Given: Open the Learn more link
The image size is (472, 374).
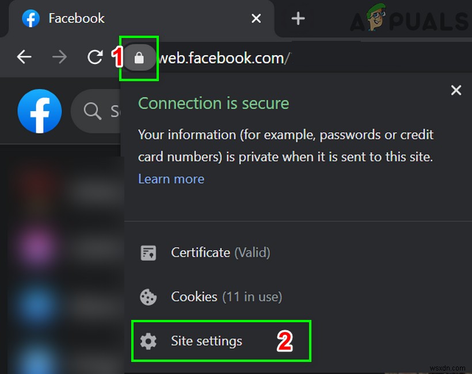Looking at the screenshot, I should tap(171, 179).
